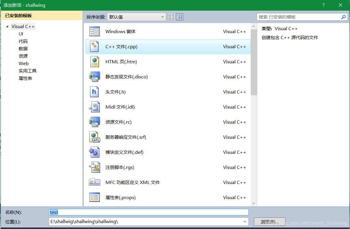Select the 属性表 category in tree
Image resolution: width=350 pixels, height=229 pixels.
tap(25, 78)
